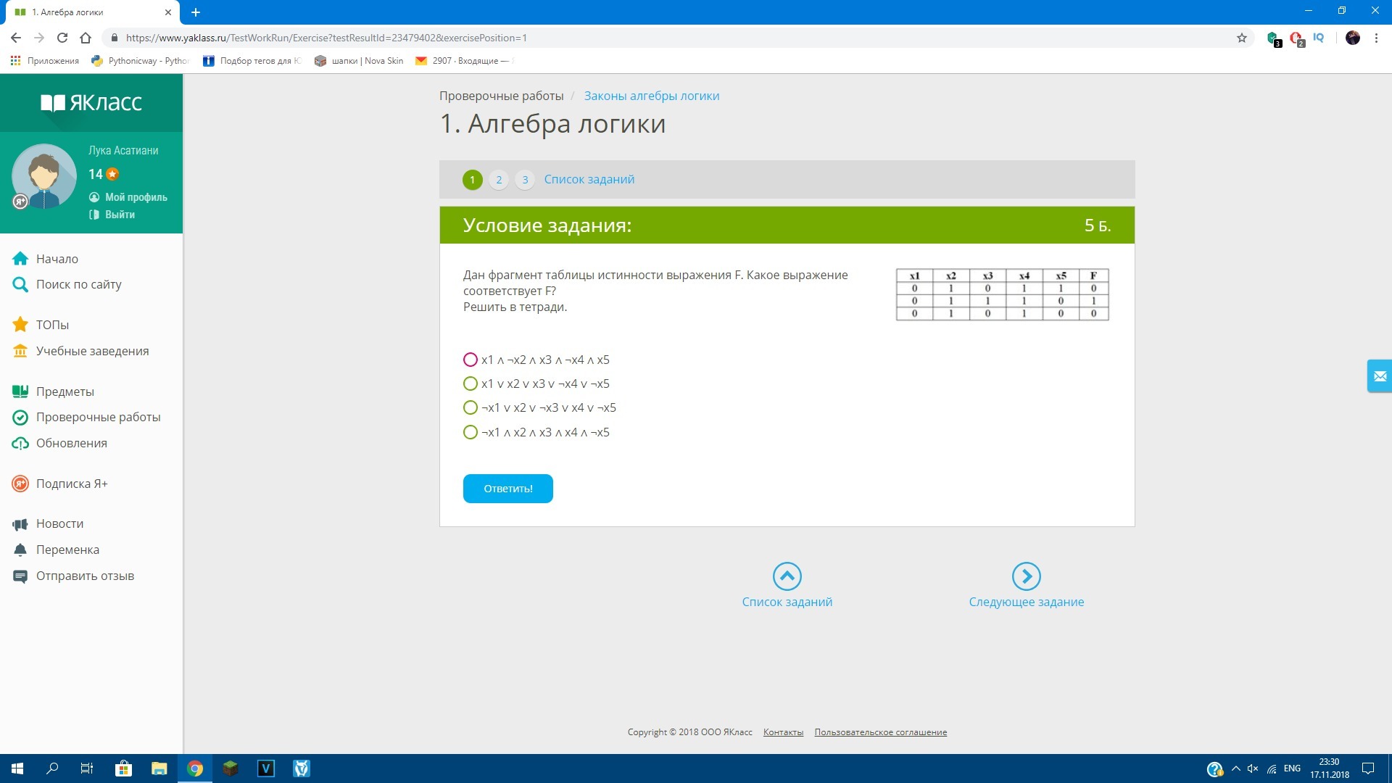Select answer ¬x1 ∧ x2 ∧ x3 ∧ x4 ∧ ¬x5
This screenshot has height=783, width=1392.
(x=471, y=432)
